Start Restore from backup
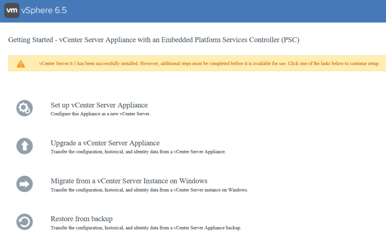Viewport: 386px width, 245px height. tap(81, 219)
